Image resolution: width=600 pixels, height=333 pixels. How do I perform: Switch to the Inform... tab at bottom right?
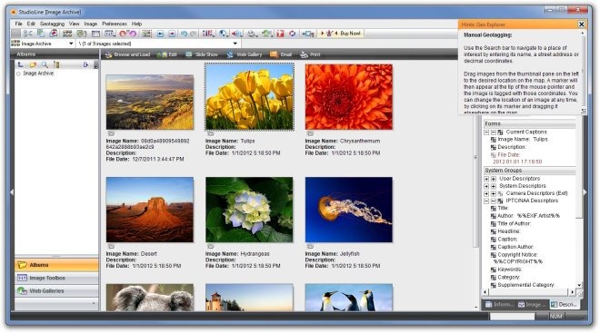coord(499,304)
